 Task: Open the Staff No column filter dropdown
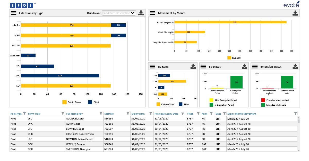(128, 114)
